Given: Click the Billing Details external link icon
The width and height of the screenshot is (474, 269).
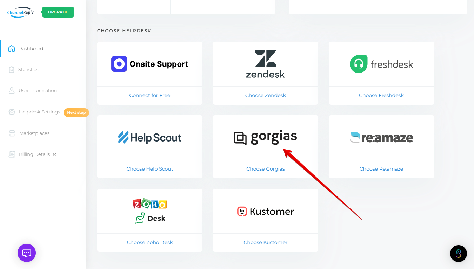Looking at the screenshot, I should 54,154.
